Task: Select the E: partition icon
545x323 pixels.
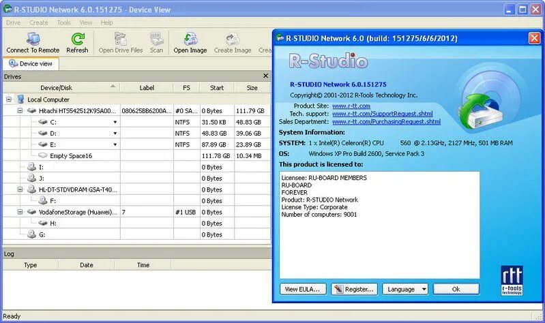Action: pyautogui.click(x=43, y=144)
